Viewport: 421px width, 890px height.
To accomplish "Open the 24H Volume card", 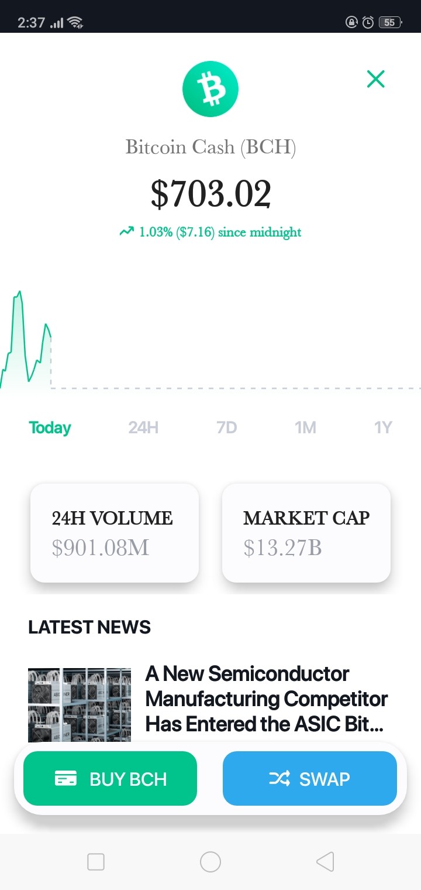I will click(x=115, y=533).
